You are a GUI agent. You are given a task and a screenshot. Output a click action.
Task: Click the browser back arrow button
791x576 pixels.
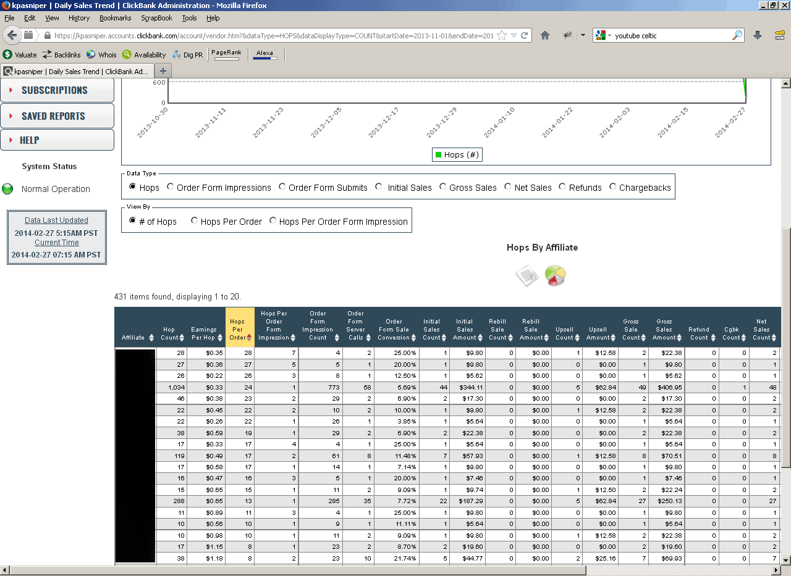click(x=12, y=35)
